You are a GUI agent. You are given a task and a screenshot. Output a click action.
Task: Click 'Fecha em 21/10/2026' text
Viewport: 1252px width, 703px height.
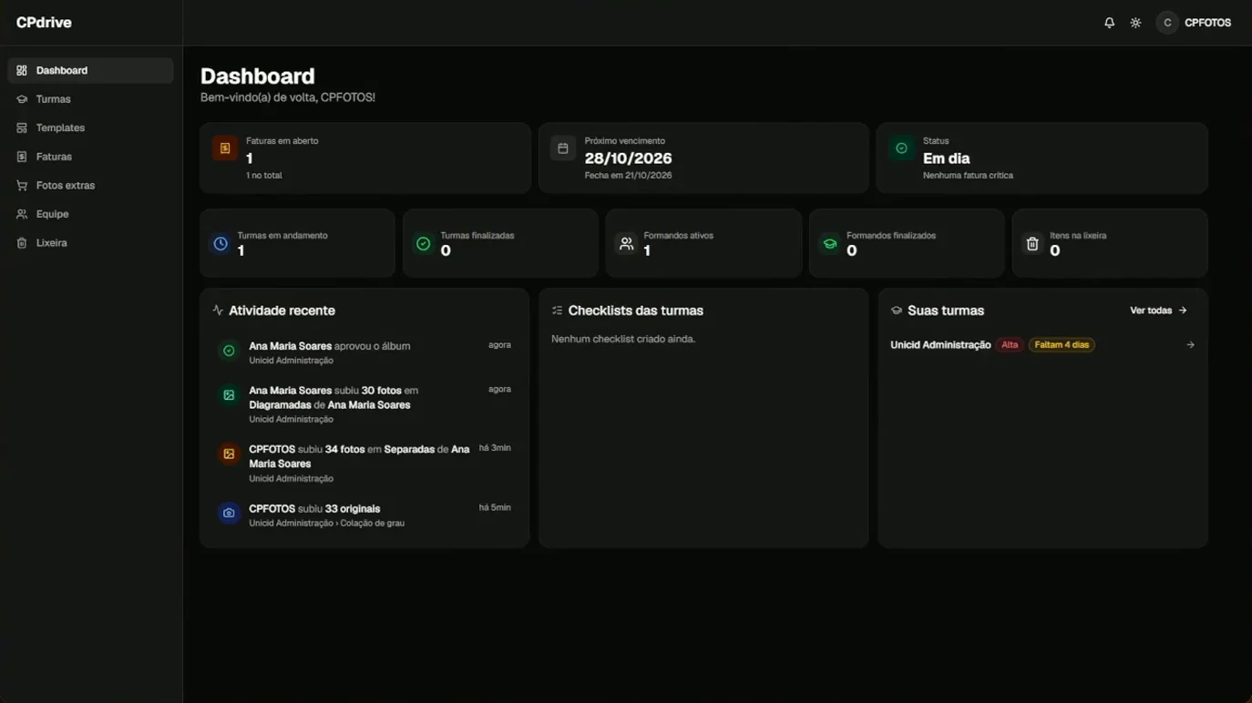point(628,176)
